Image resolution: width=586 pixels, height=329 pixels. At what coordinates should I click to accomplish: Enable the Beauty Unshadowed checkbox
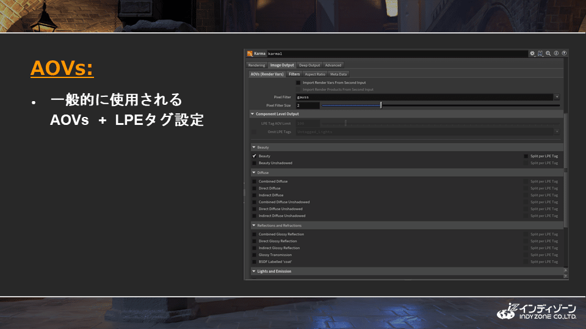(255, 163)
